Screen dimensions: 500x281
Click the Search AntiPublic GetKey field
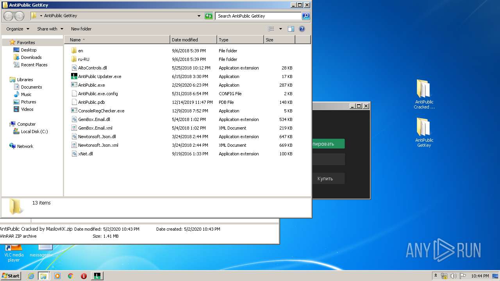pos(258,16)
